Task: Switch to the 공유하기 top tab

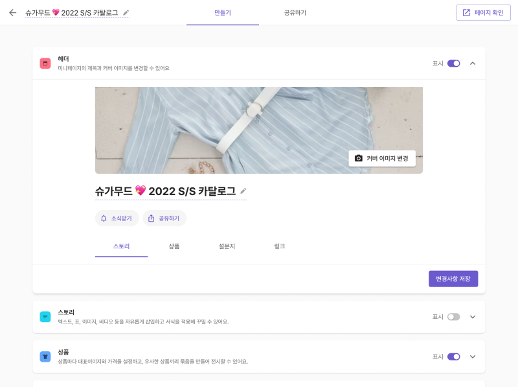Action: [x=295, y=13]
